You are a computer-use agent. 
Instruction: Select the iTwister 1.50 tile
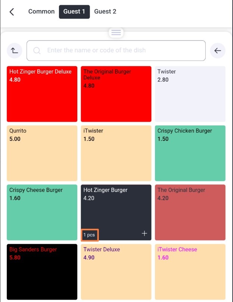pos(116,153)
